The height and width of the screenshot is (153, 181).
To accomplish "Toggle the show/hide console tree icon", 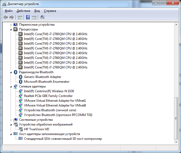I will pos(20,17).
